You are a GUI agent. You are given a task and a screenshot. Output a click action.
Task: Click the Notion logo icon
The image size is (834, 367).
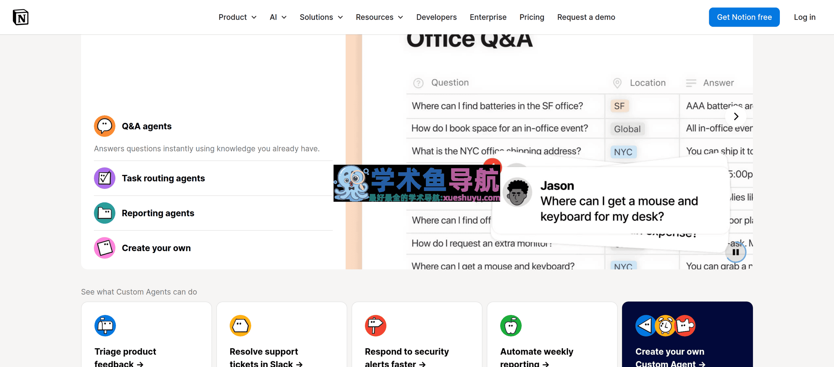point(21,17)
